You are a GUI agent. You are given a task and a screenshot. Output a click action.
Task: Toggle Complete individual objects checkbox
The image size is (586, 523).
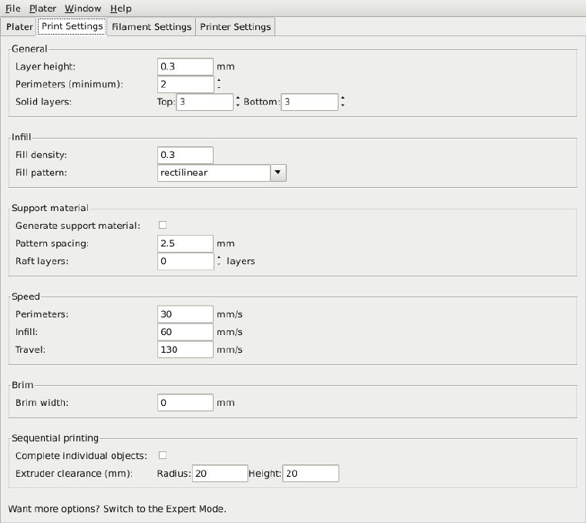click(x=163, y=455)
